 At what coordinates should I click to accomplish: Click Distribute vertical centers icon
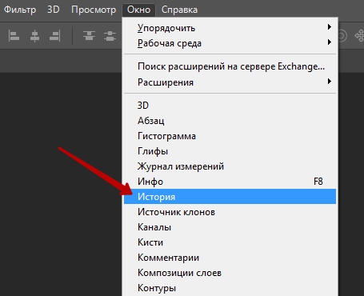pyautogui.click(x=110, y=36)
